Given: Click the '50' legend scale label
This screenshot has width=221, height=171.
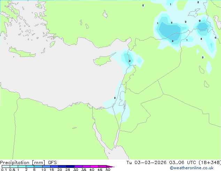Looking at the screenshot, I should [108, 170].
